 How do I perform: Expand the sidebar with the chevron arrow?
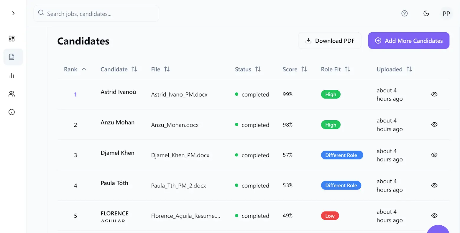13,13
